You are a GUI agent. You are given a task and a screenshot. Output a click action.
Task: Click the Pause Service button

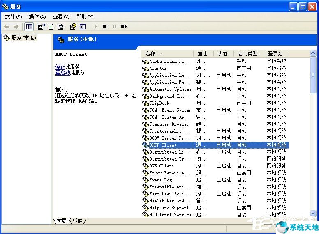click(114, 27)
